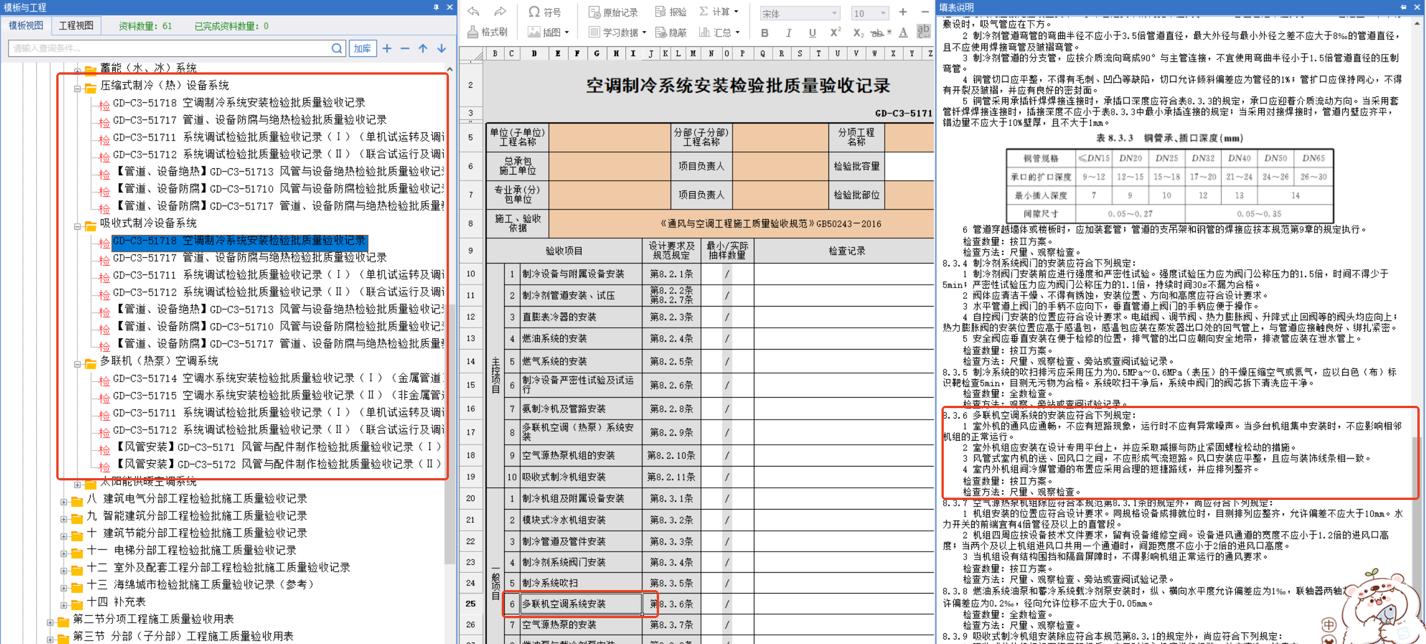The height and width of the screenshot is (644, 1426).
Task: Click the empty 检验批容量 value cell
Action: [x=909, y=166]
